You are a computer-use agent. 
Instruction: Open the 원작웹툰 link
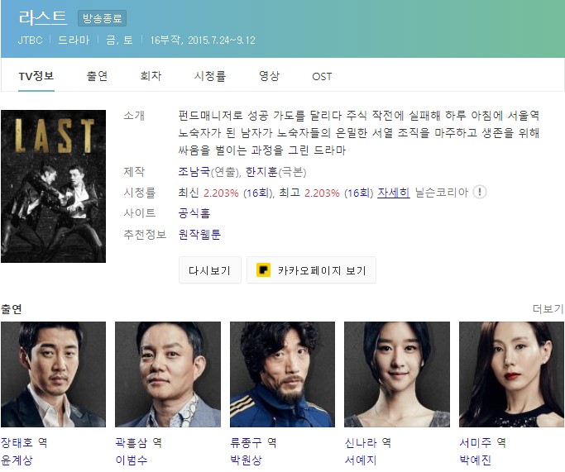tap(199, 235)
